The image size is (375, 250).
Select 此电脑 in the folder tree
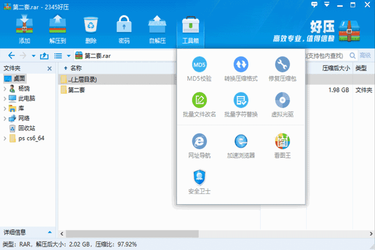[22, 98]
